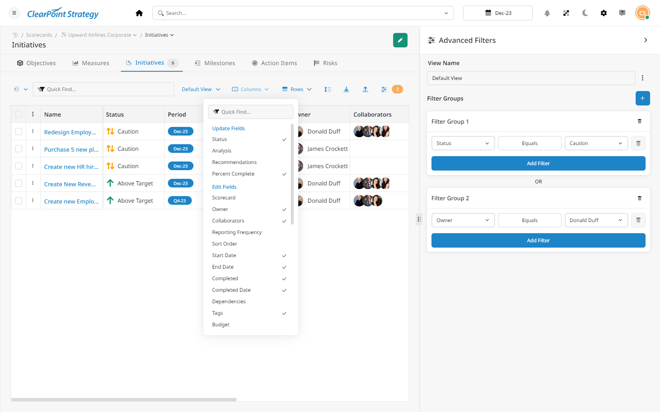The width and height of the screenshot is (660, 412).
Task: Go to the home page icon
Action: click(139, 13)
